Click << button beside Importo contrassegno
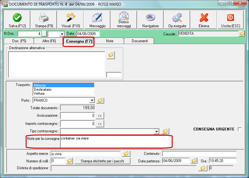 click(100, 124)
